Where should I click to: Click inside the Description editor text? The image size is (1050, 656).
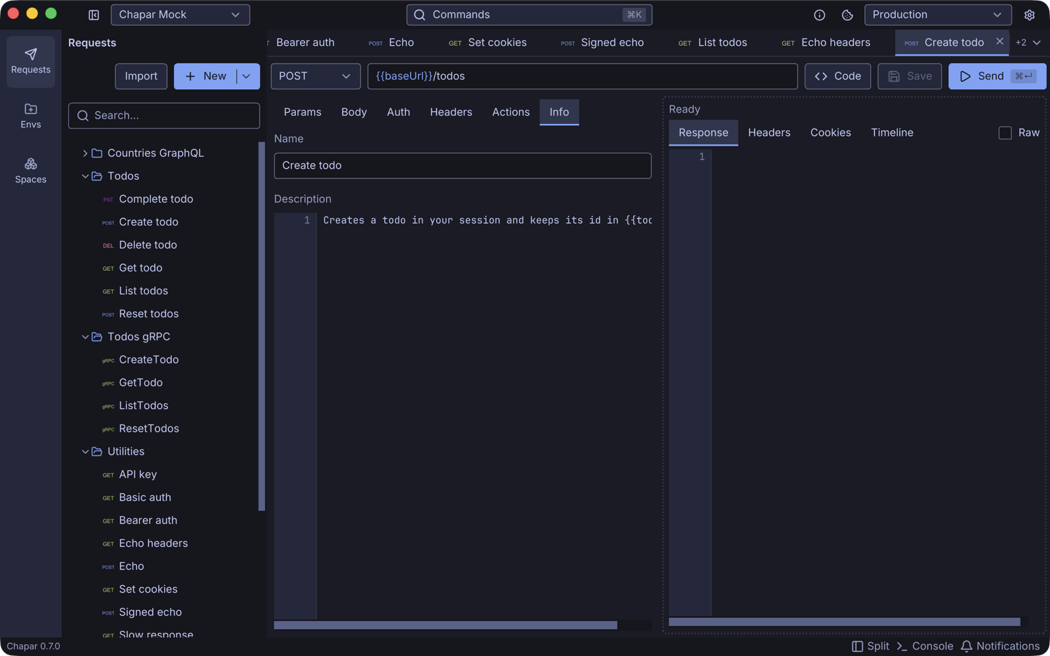pyautogui.click(x=487, y=220)
